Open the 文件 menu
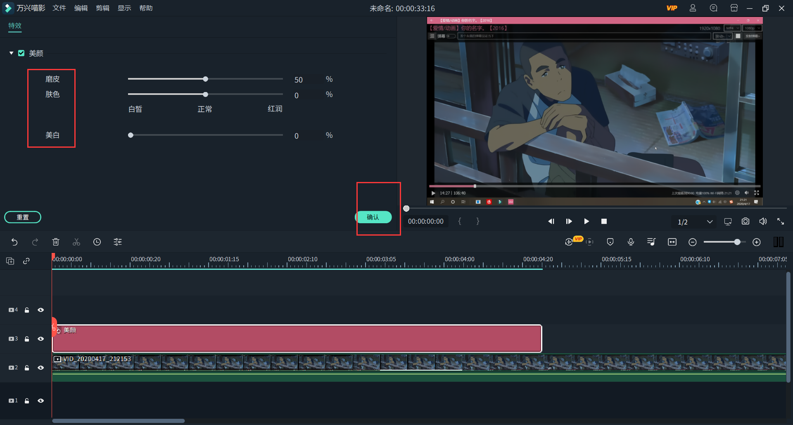The width and height of the screenshot is (793, 425). tap(59, 8)
